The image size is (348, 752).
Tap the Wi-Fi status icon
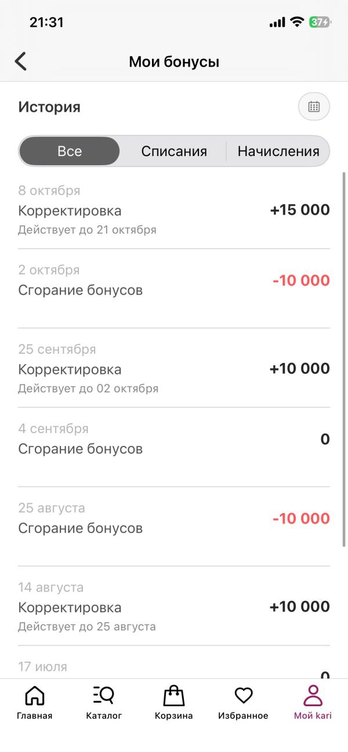298,22
